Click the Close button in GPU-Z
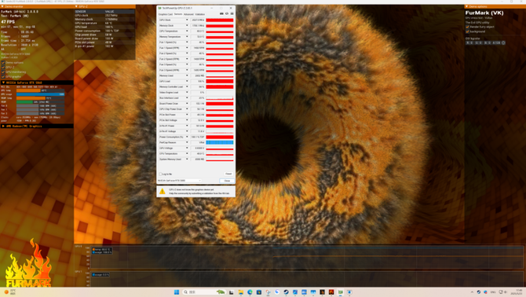Viewport: 526px width, 297px height. pos(227,181)
